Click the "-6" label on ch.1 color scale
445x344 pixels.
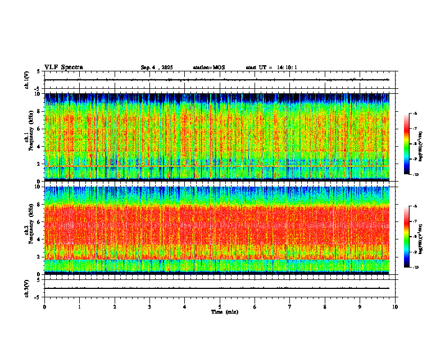(415, 113)
